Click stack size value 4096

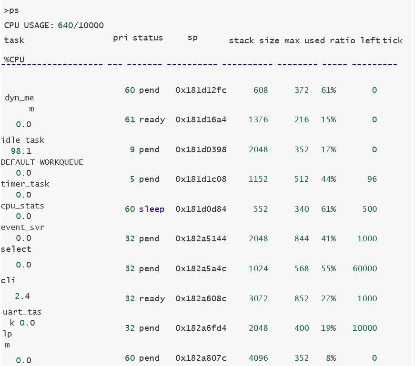point(258,358)
